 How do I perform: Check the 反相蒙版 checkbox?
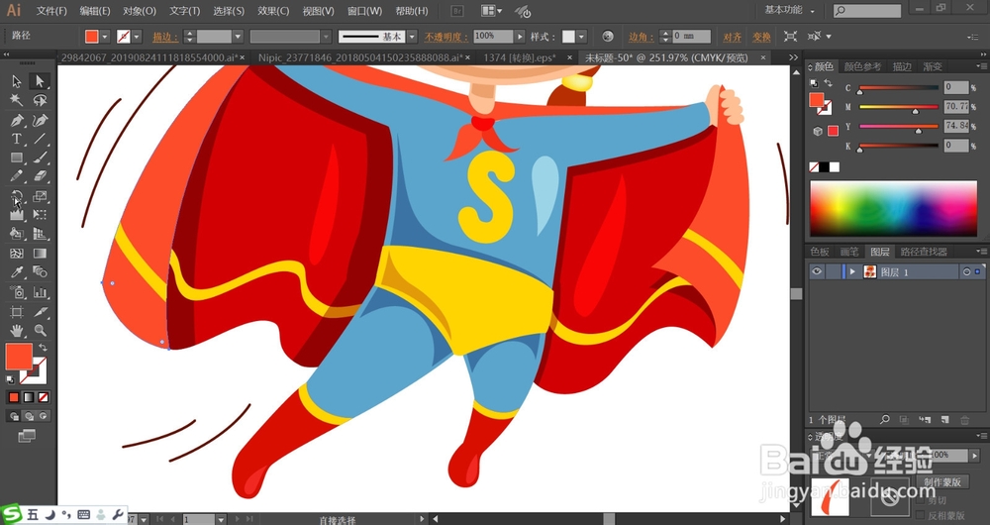[920, 515]
